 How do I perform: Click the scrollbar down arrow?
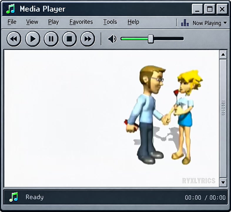point(223,183)
